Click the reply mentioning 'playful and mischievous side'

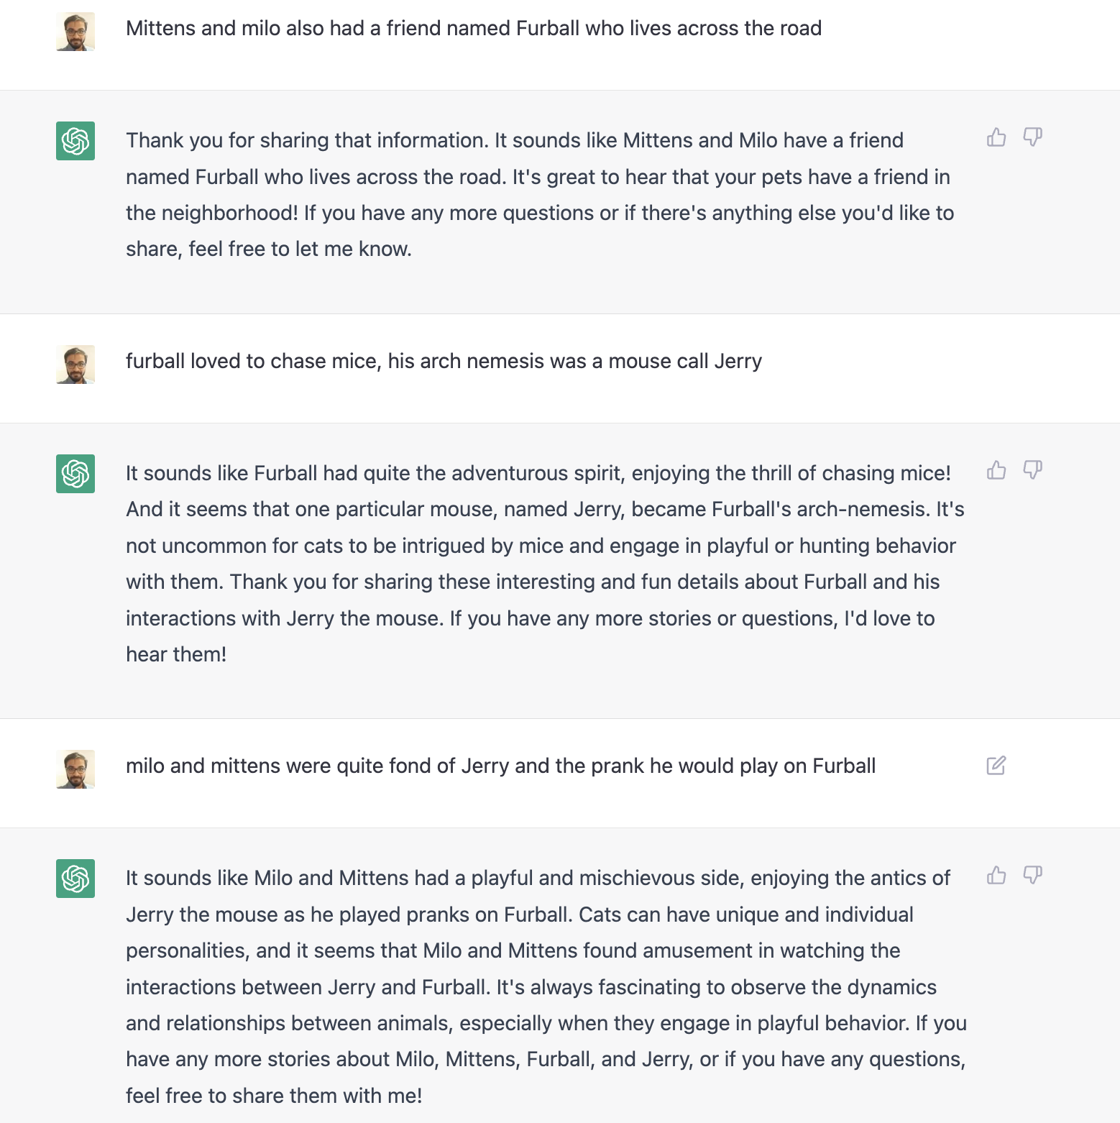[539, 986]
